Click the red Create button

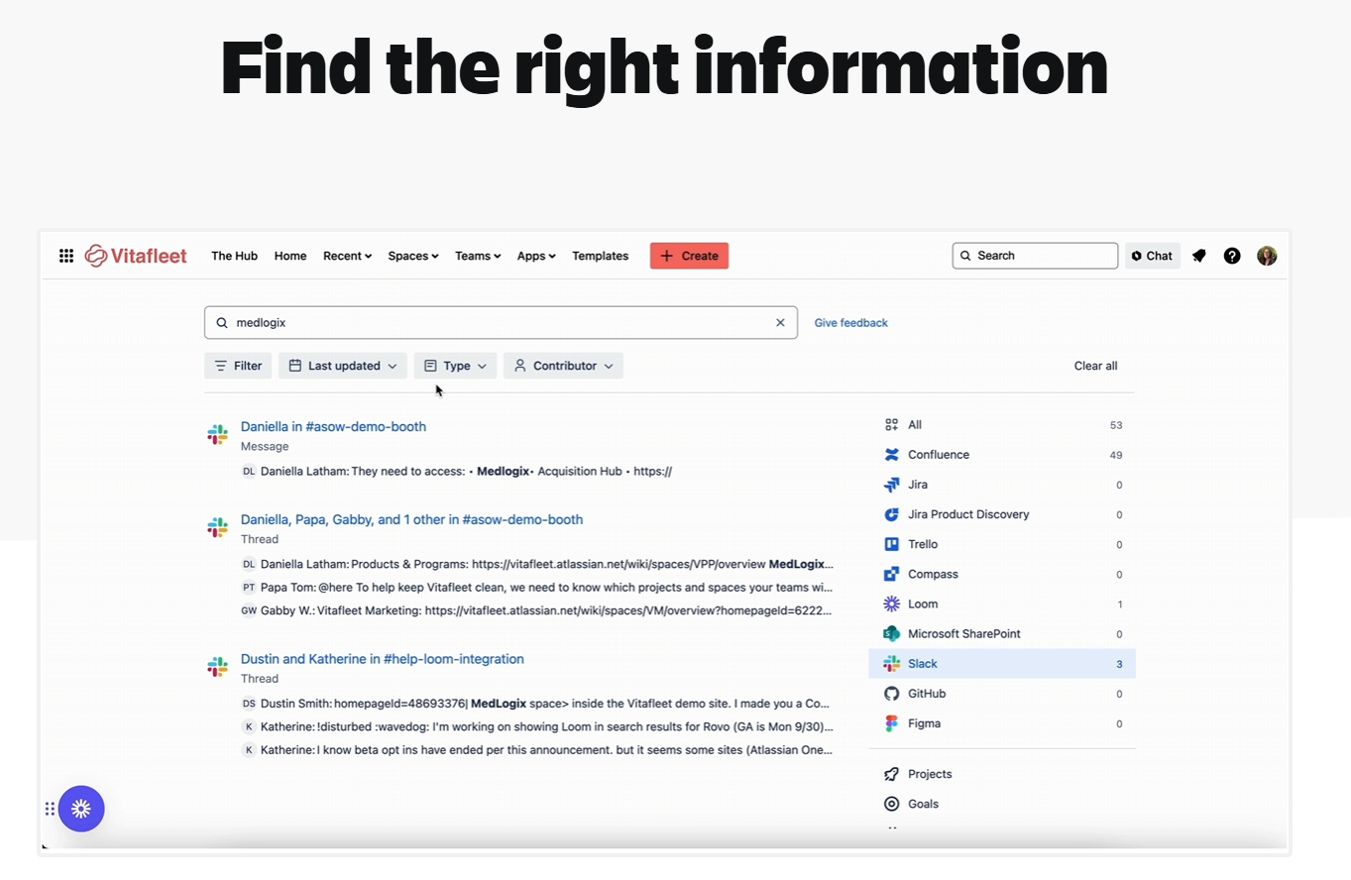[x=689, y=256]
